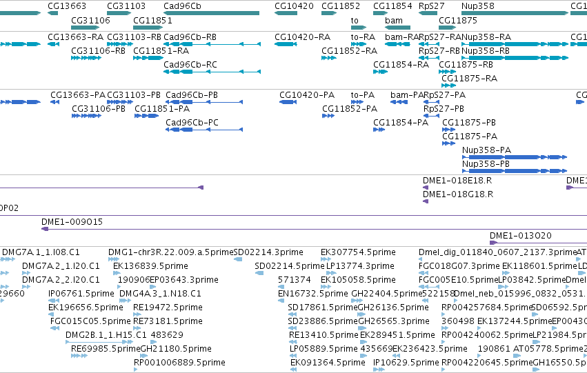The height and width of the screenshot is (373, 587).
Task: Select protein Cad96Cb-PC glyph
Action: 204,130
